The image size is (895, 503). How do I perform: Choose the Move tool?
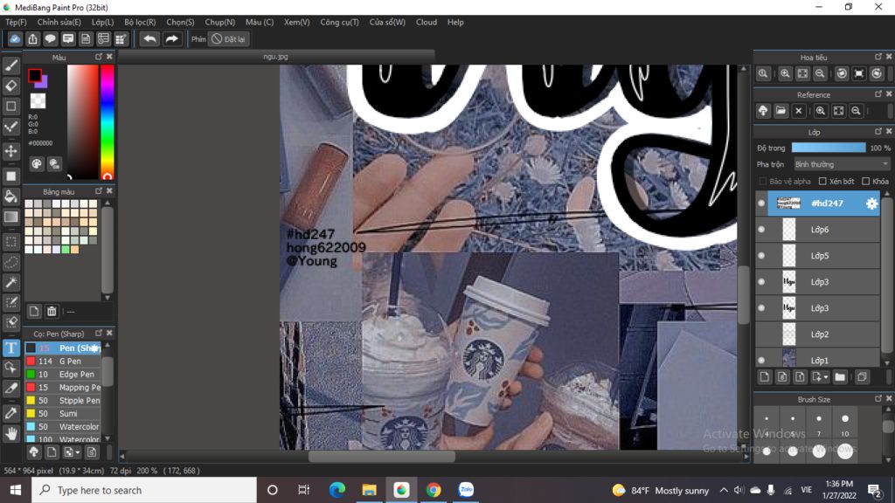10,151
